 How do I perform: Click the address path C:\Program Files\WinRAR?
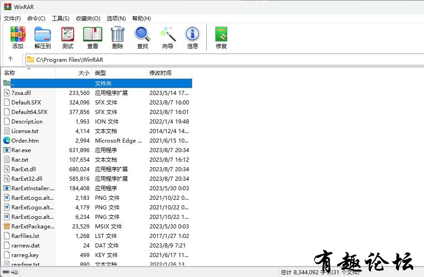coord(70,60)
